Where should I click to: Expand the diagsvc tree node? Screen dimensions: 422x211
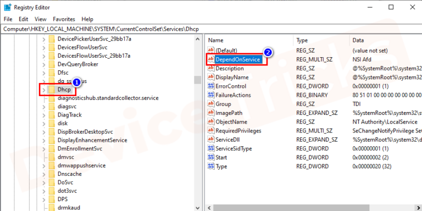44,107
